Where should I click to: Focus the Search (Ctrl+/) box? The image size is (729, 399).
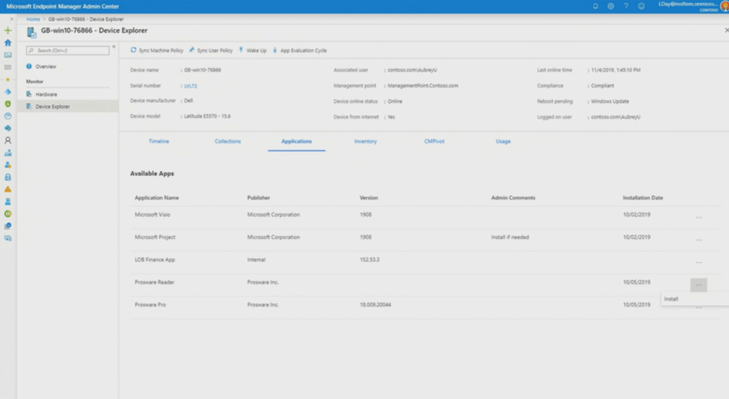(68, 50)
